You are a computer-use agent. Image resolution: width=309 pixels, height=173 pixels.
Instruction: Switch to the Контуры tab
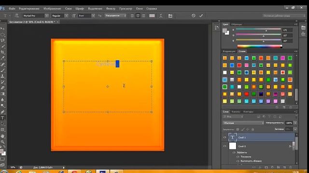pos(248,112)
